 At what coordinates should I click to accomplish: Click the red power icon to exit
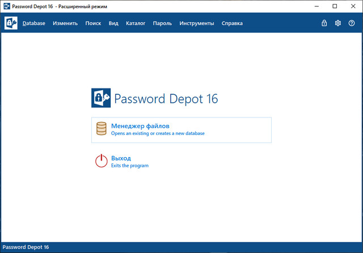coord(102,161)
